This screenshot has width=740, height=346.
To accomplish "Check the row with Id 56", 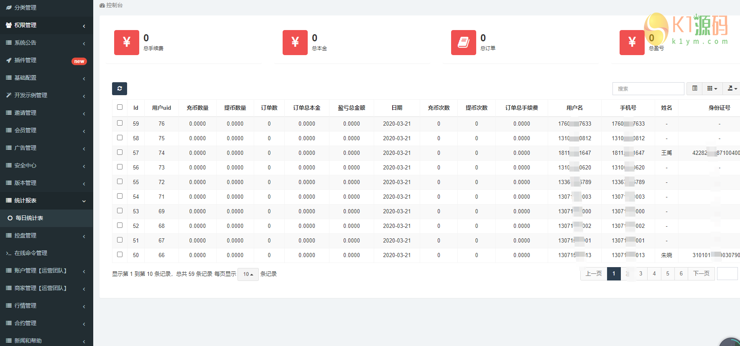I will coord(120,167).
